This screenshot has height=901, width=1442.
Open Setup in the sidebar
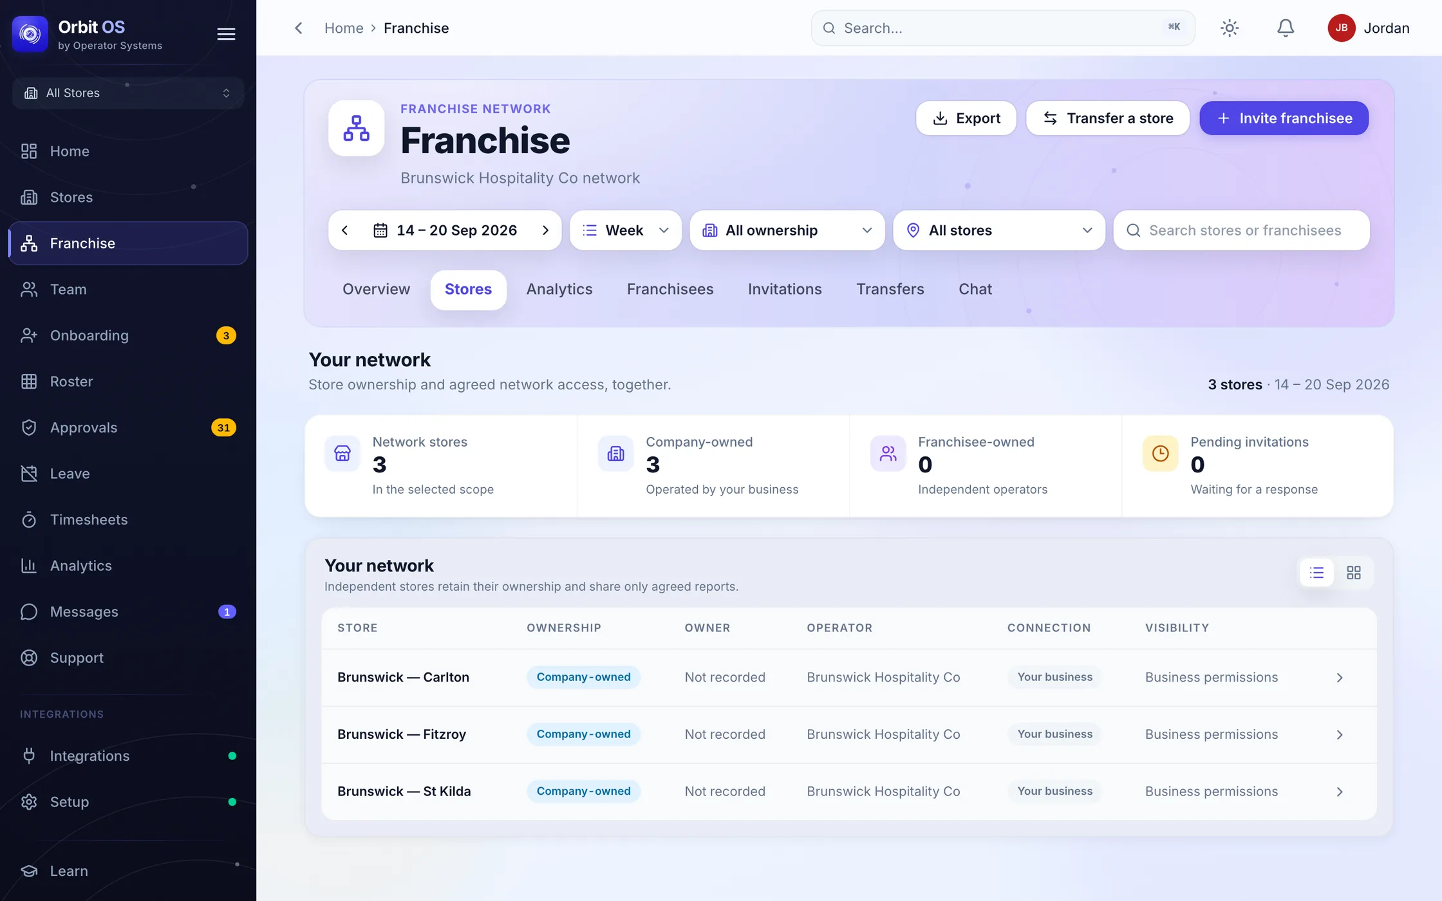(128, 802)
